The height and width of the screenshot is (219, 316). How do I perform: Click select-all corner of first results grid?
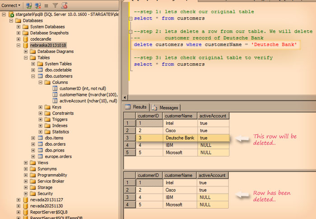click(x=130, y=116)
